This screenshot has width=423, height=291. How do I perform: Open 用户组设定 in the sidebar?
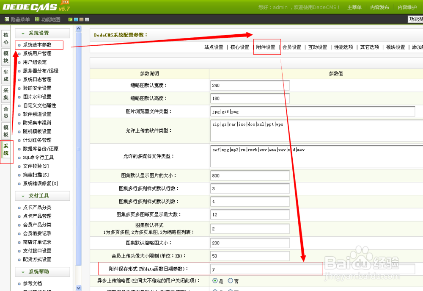[35, 62]
